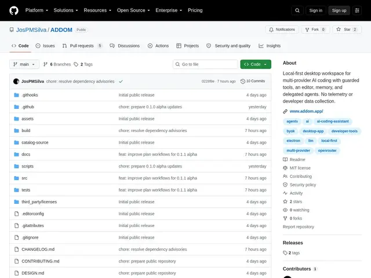This screenshot has height=278, width=371.
Task: Expand the Open Source menu
Action: coord(133,10)
